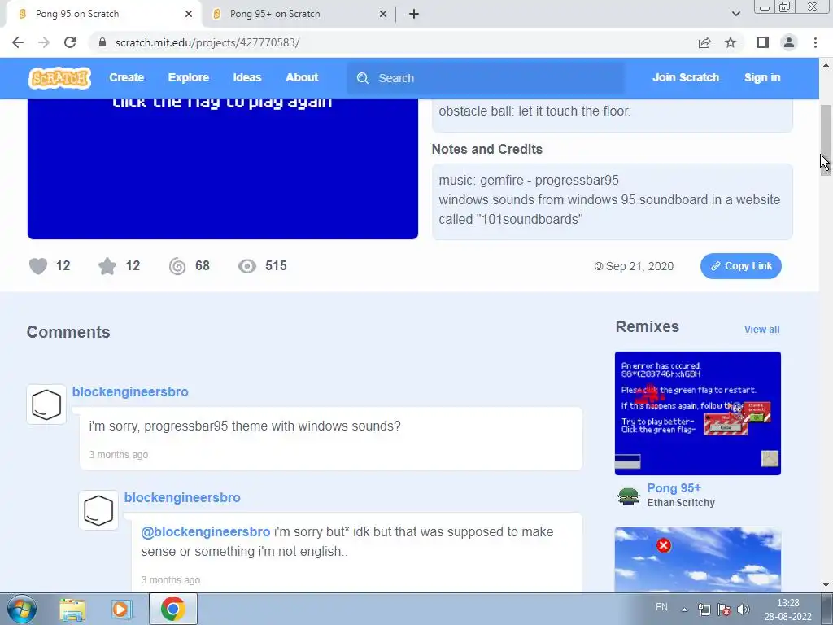Click the scrollbar up arrow
Screen dimensions: 833x625
[x=826, y=65]
